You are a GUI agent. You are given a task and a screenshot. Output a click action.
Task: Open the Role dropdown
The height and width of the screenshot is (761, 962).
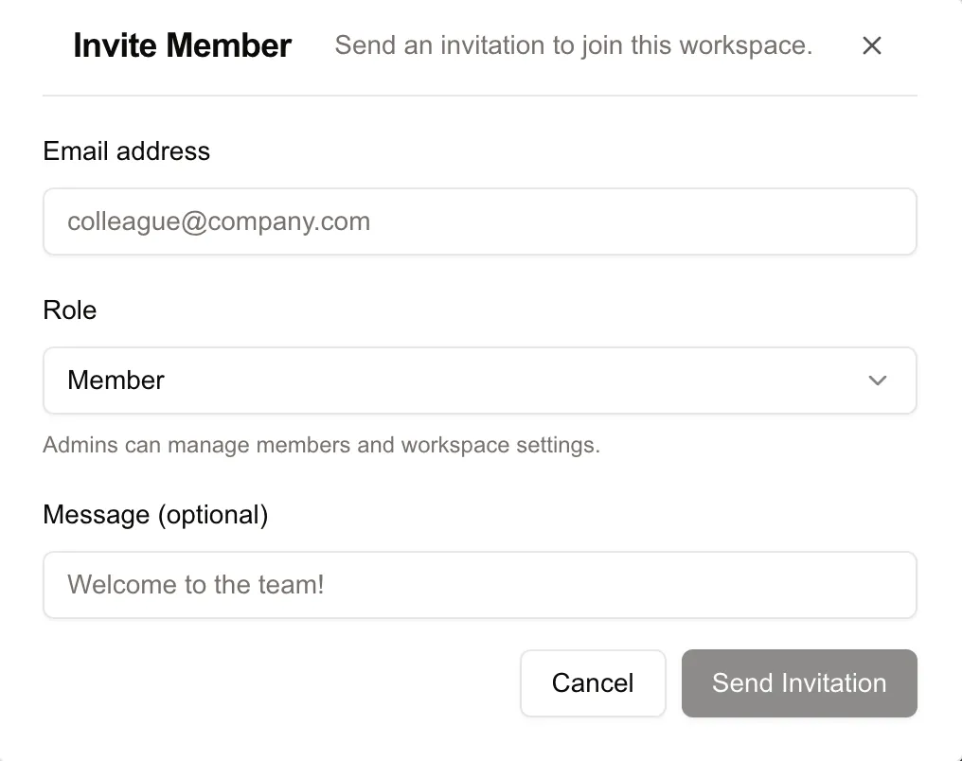pos(479,380)
